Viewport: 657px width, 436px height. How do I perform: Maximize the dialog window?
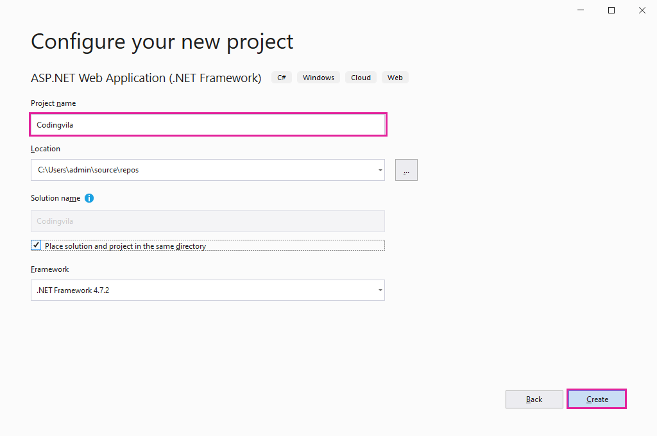[611, 10]
